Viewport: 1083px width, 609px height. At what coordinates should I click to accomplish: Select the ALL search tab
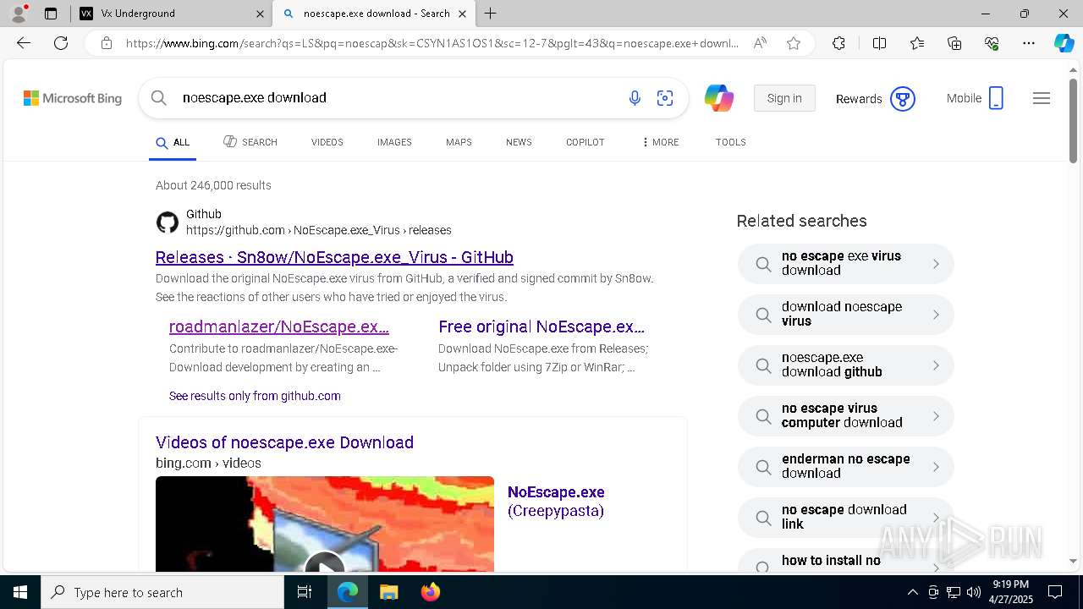pyautogui.click(x=173, y=143)
